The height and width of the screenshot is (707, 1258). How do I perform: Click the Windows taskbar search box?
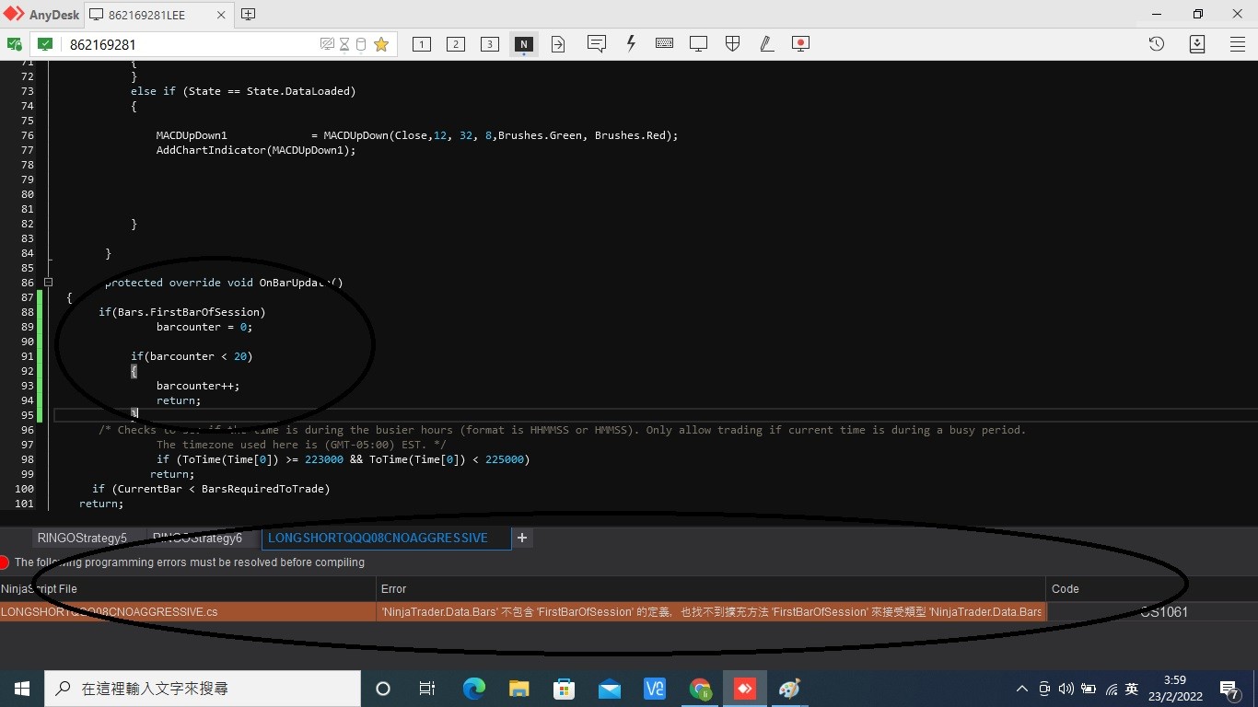(x=203, y=689)
